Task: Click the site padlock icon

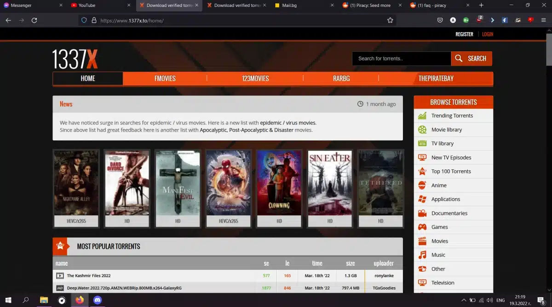Action: pyautogui.click(x=94, y=20)
